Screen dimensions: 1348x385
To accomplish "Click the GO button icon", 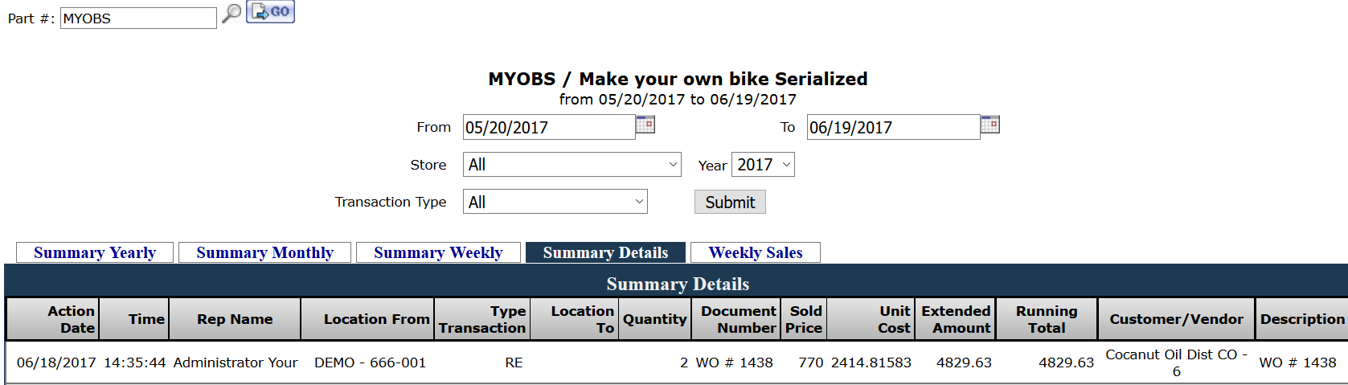I will tap(271, 12).
